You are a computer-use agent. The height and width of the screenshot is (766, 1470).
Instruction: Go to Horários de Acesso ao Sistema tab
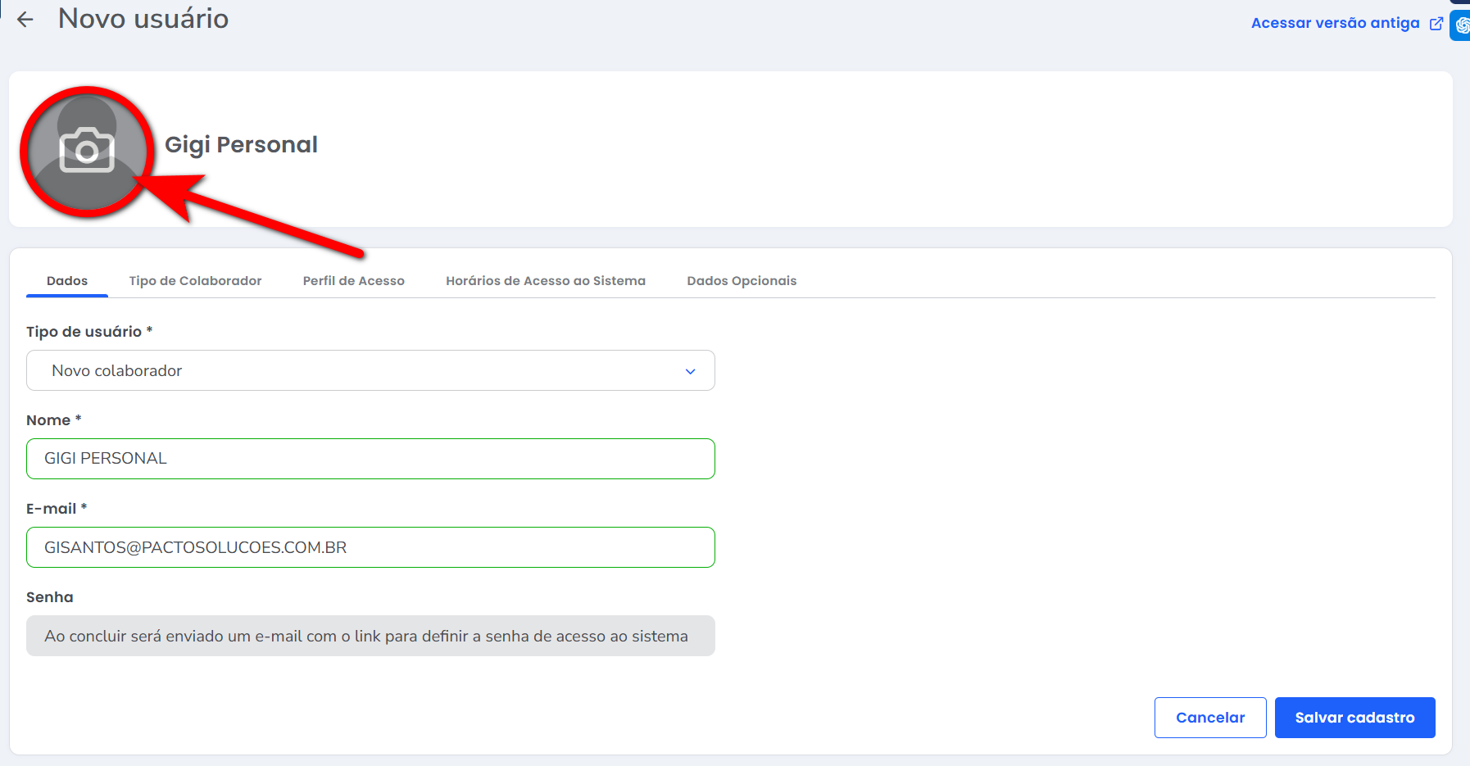pos(545,281)
